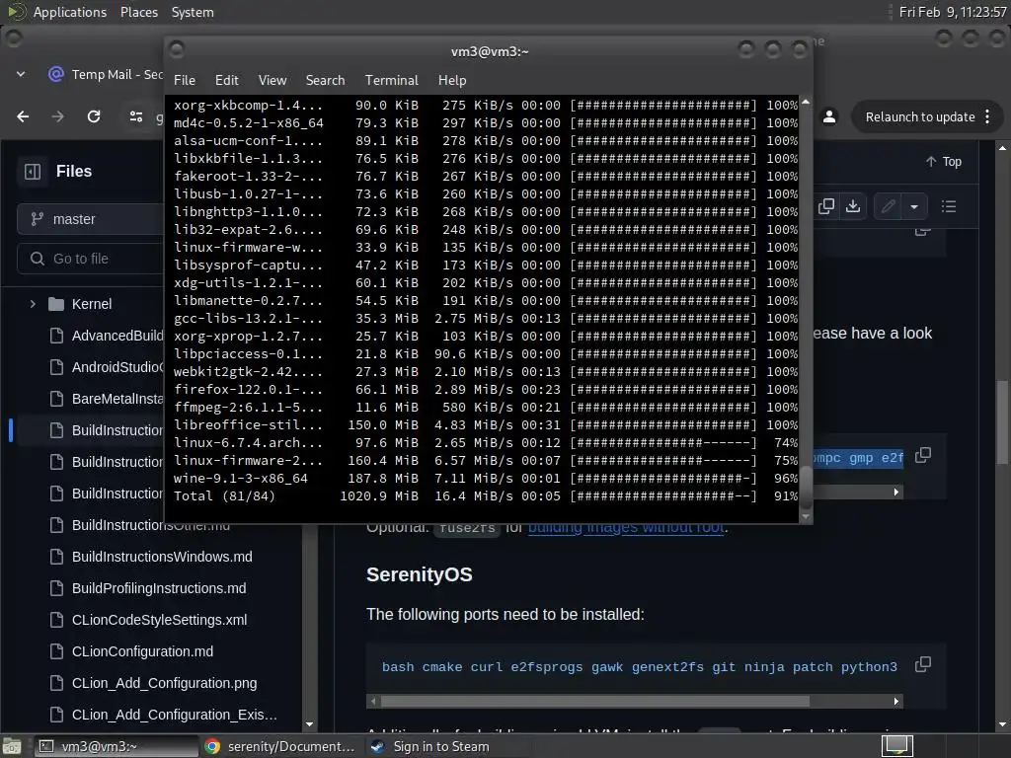
Task: Click the terminal vertical scrollbar
Action: [x=806, y=487]
